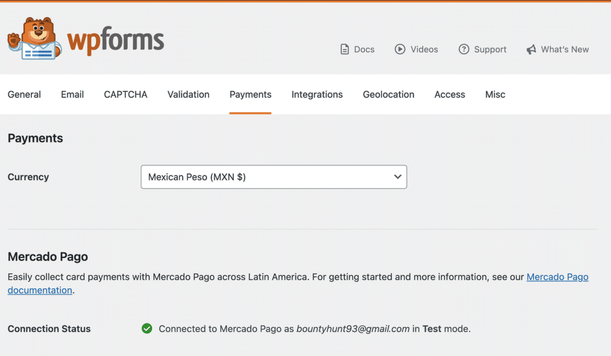Click the bountyhunt93@gmail.com account email text
Viewport: 611px width, 356px height.
pyautogui.click(x=353, y=329)
